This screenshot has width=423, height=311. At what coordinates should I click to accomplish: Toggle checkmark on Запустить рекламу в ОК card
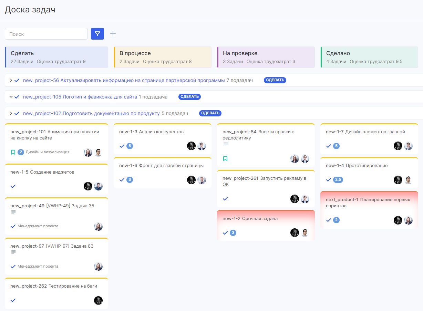225,199
